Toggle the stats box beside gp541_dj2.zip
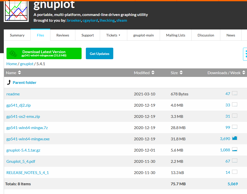The width and height of the screenshot is (247, 194). click(234, 104)
